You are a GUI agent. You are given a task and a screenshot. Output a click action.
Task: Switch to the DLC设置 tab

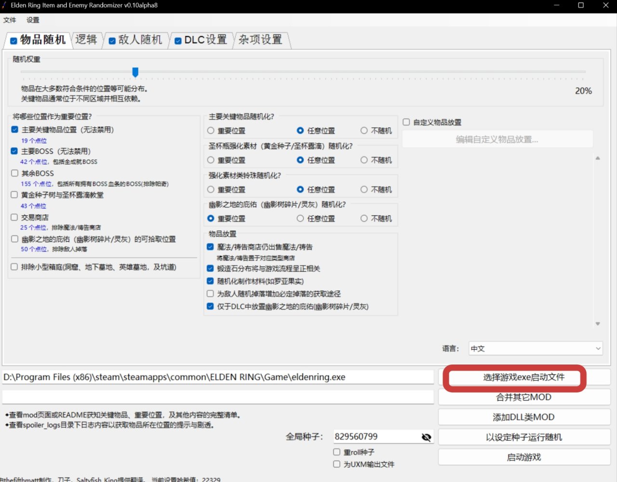(201, 40)
